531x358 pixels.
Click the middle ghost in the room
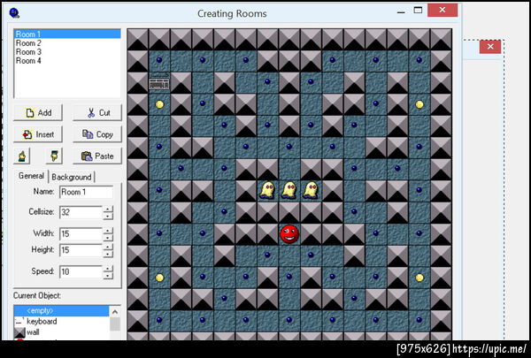tap(289, 190)
